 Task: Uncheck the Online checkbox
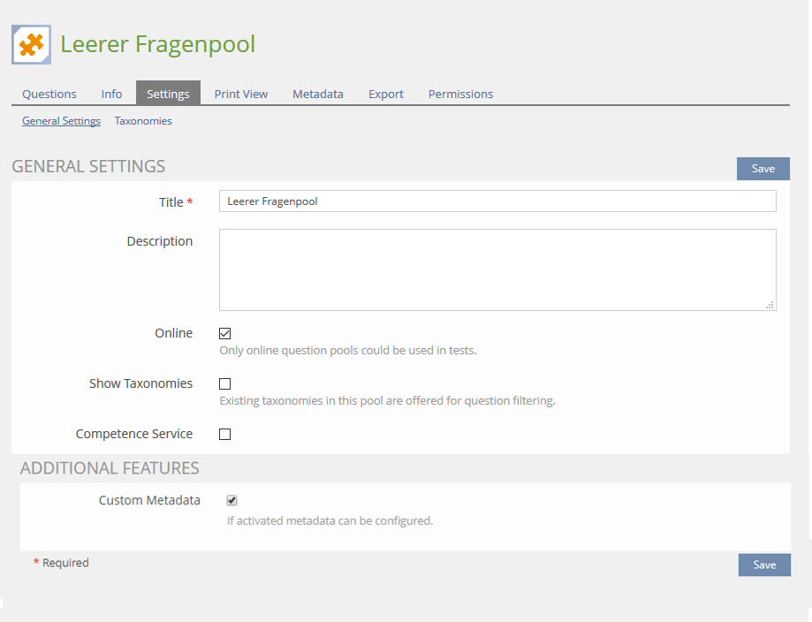(225, 334)
